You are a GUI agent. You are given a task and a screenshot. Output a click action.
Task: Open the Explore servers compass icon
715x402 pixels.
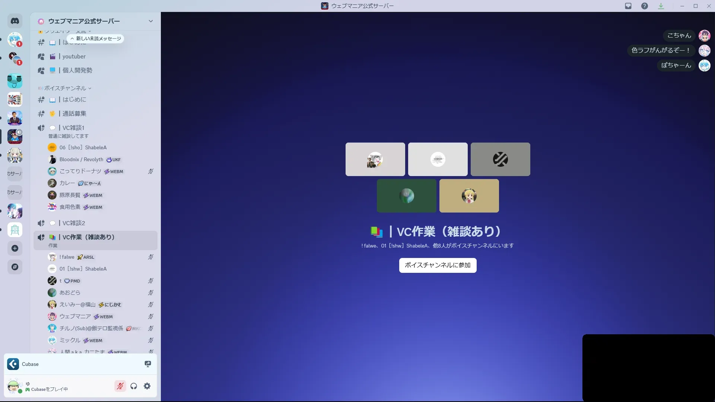(x=15, y=267)
